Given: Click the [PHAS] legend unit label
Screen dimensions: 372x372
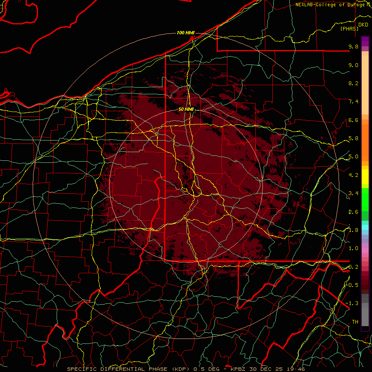Looking at the screenshot, I should [349, 29].
